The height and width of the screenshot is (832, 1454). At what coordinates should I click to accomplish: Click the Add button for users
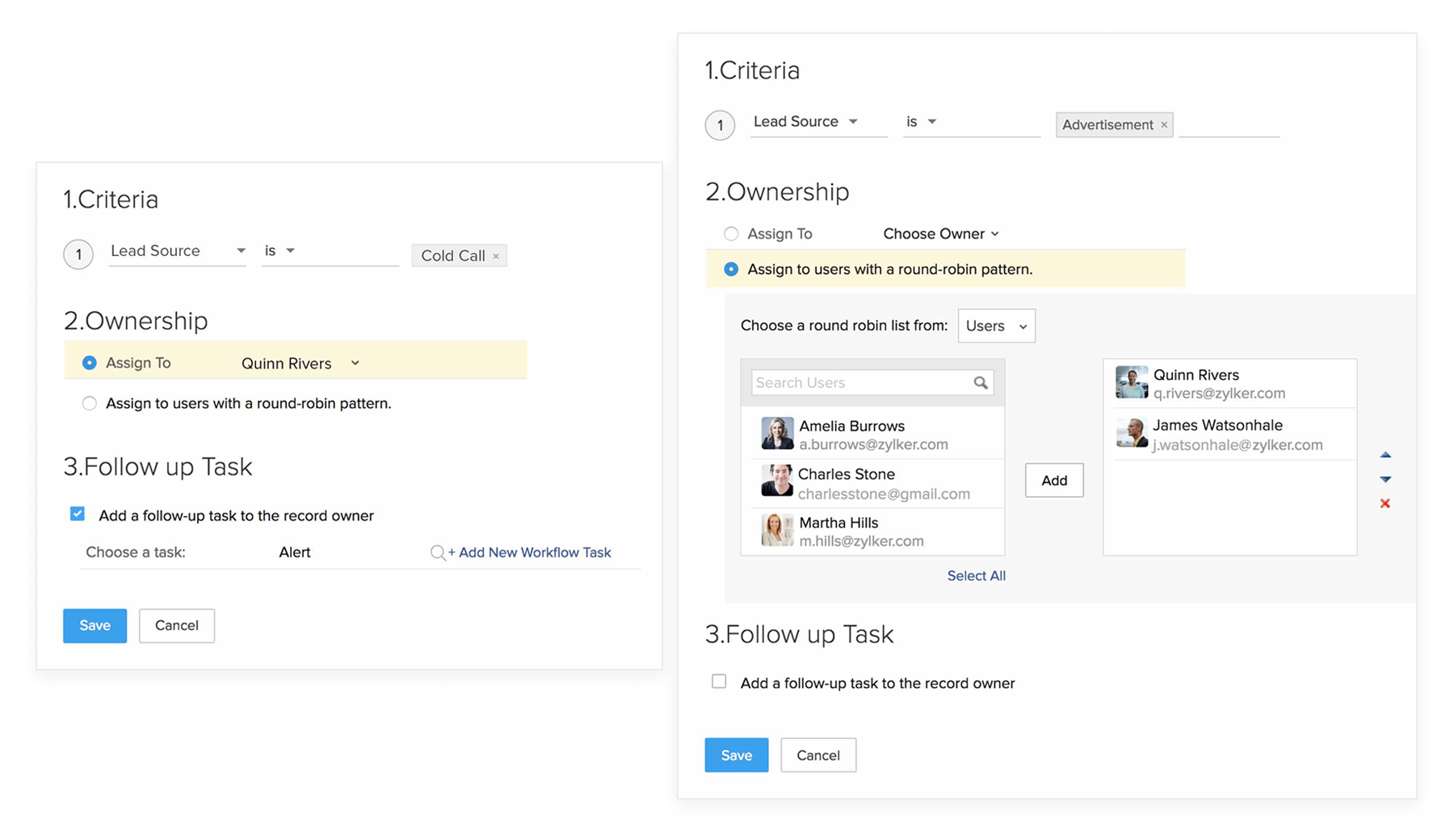1054,481
